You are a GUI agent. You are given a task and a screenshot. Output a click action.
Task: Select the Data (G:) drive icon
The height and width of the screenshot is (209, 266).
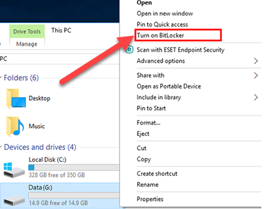pos(14,201)
